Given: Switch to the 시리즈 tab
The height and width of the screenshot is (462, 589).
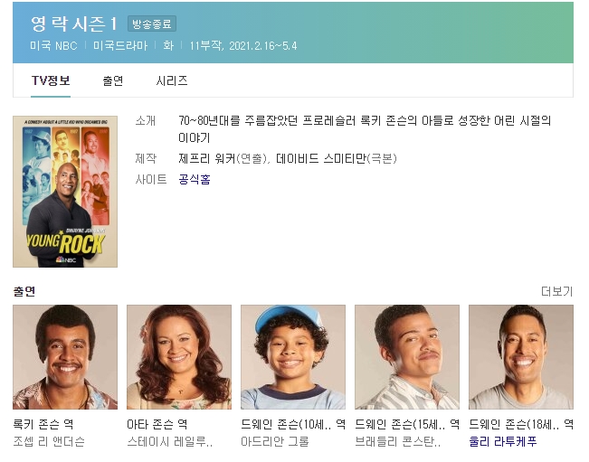Looking at the screenshot, I should tap(172, 80).
